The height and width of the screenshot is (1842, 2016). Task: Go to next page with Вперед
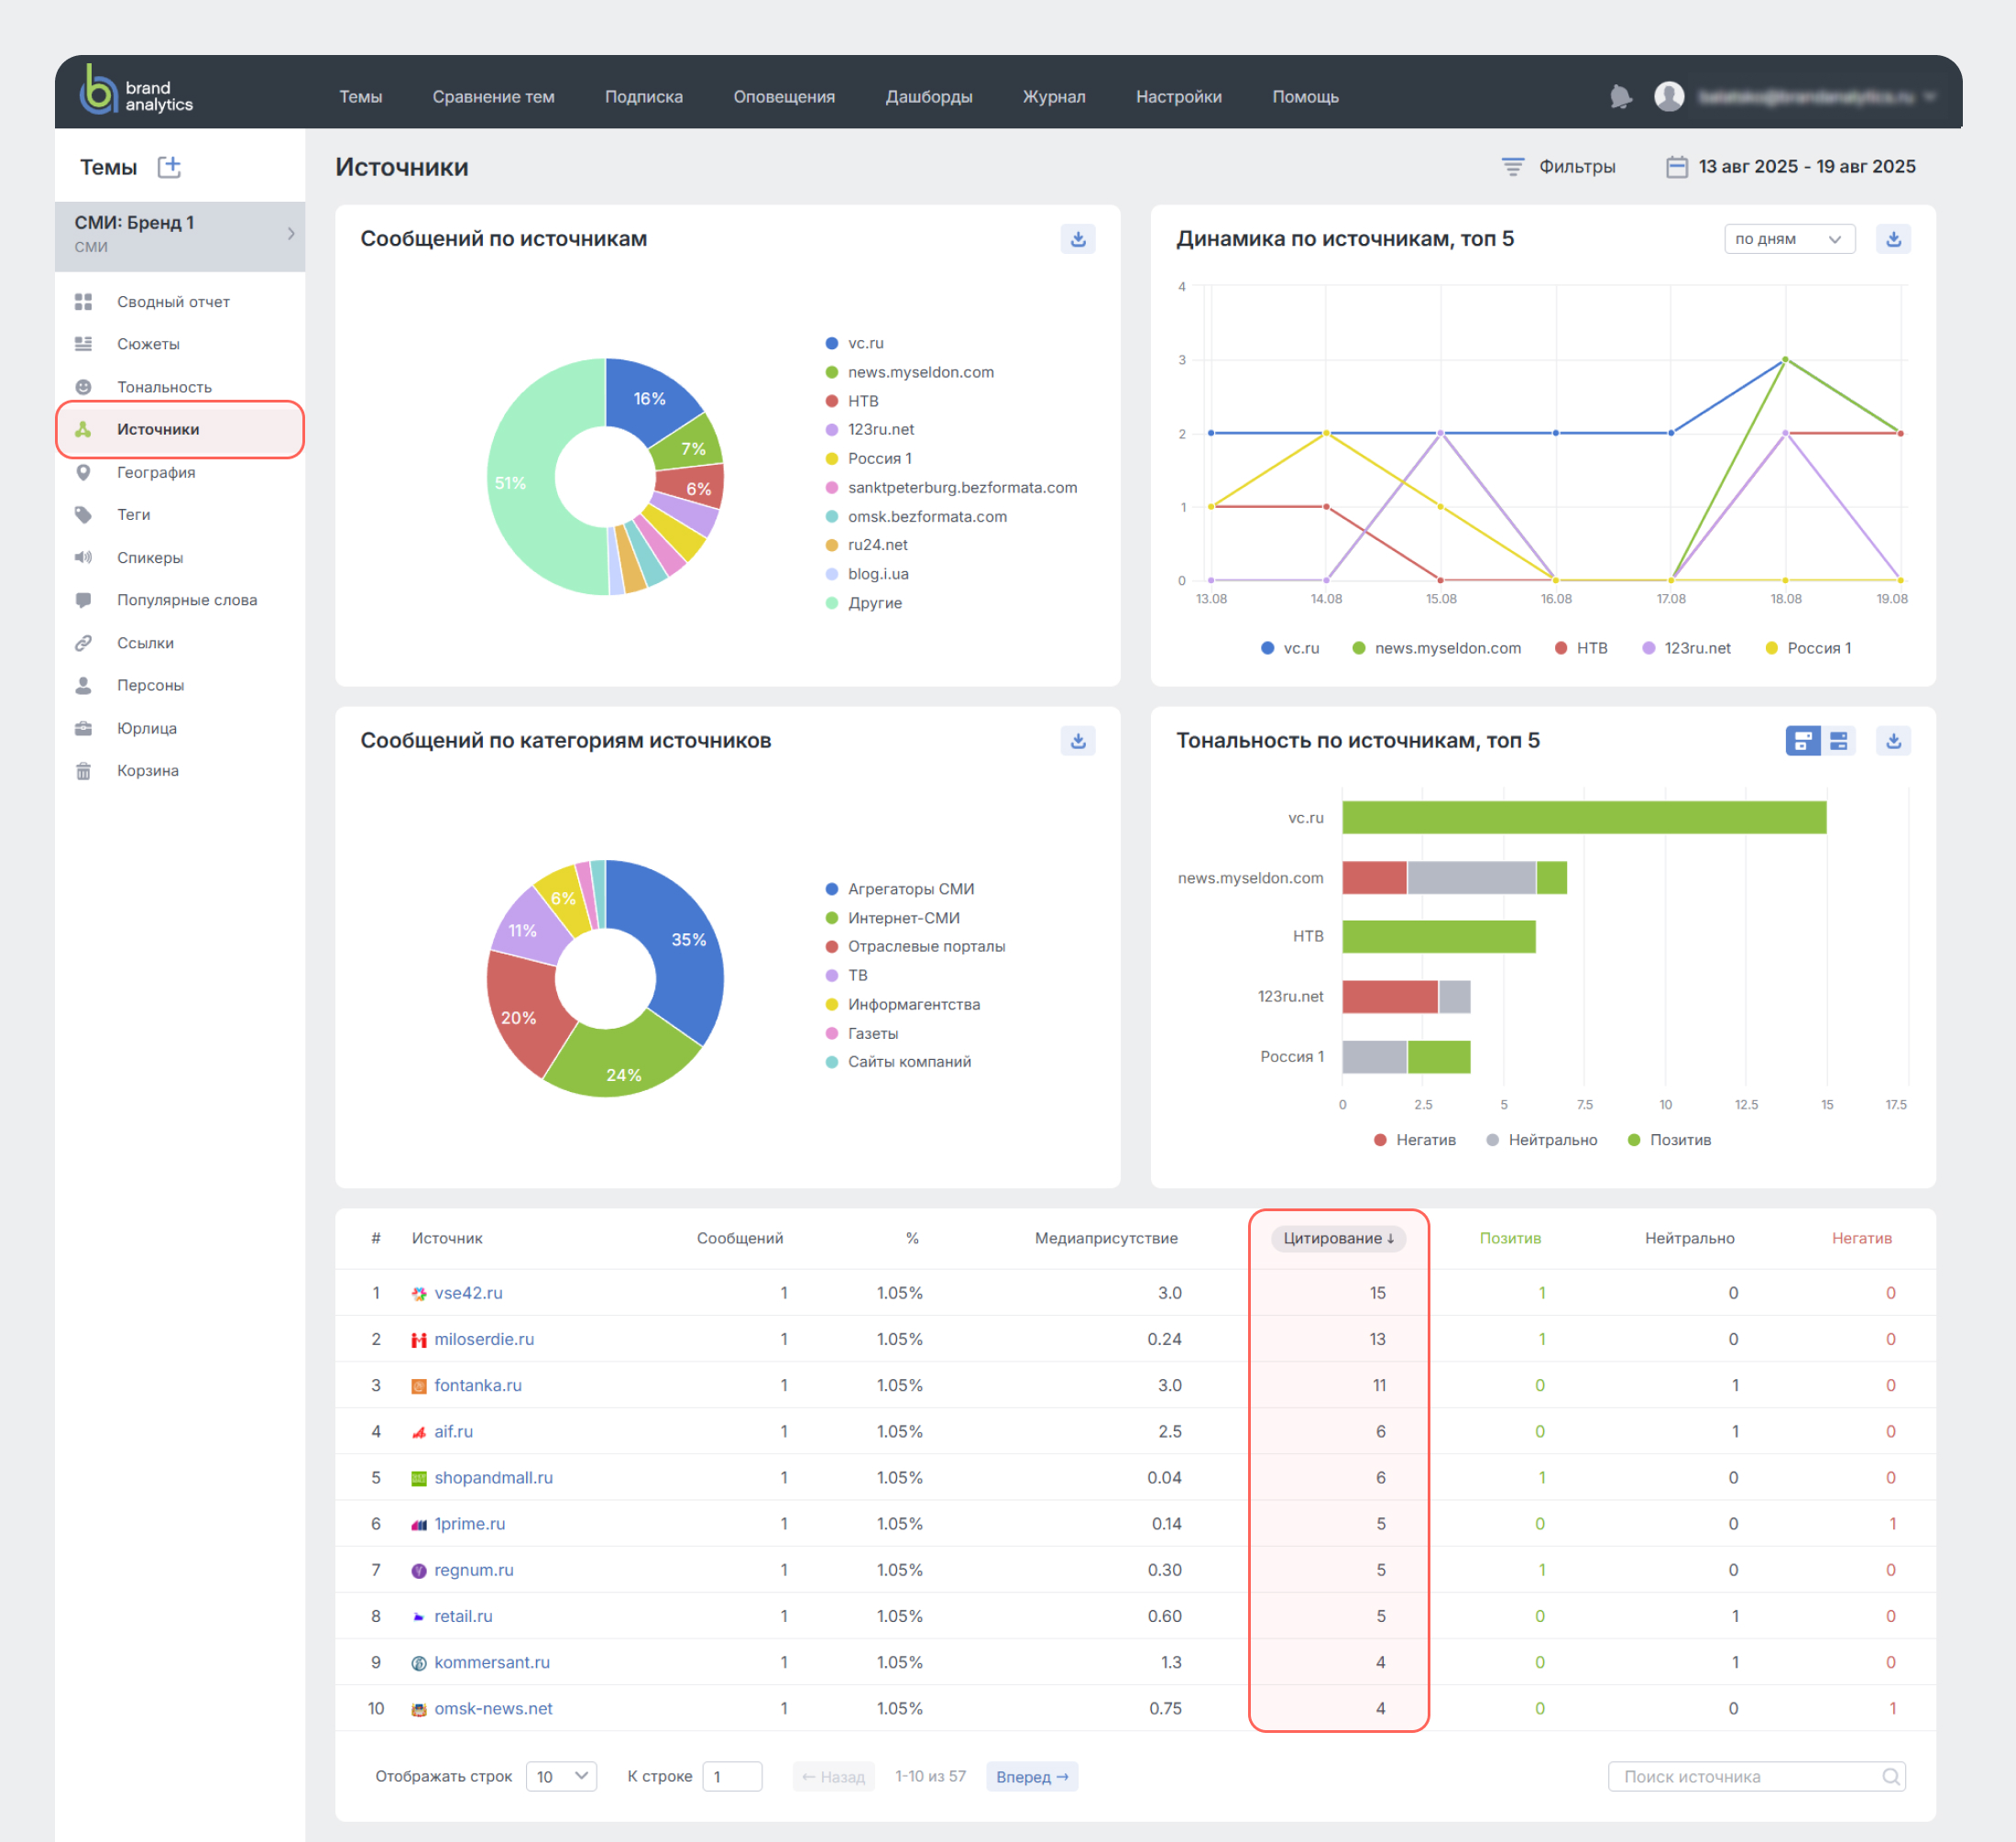pyautogui.click(x=1032, y=1777)
